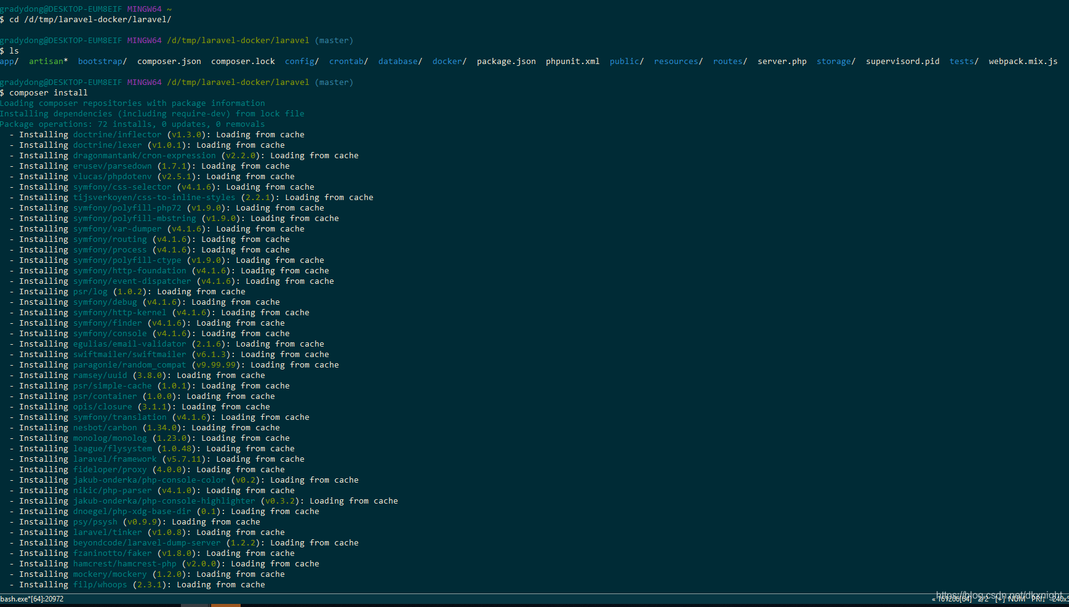Click the 'symfony/http-foundation' package name
This screenshot has height=607, width=1069.
point(130,271)
